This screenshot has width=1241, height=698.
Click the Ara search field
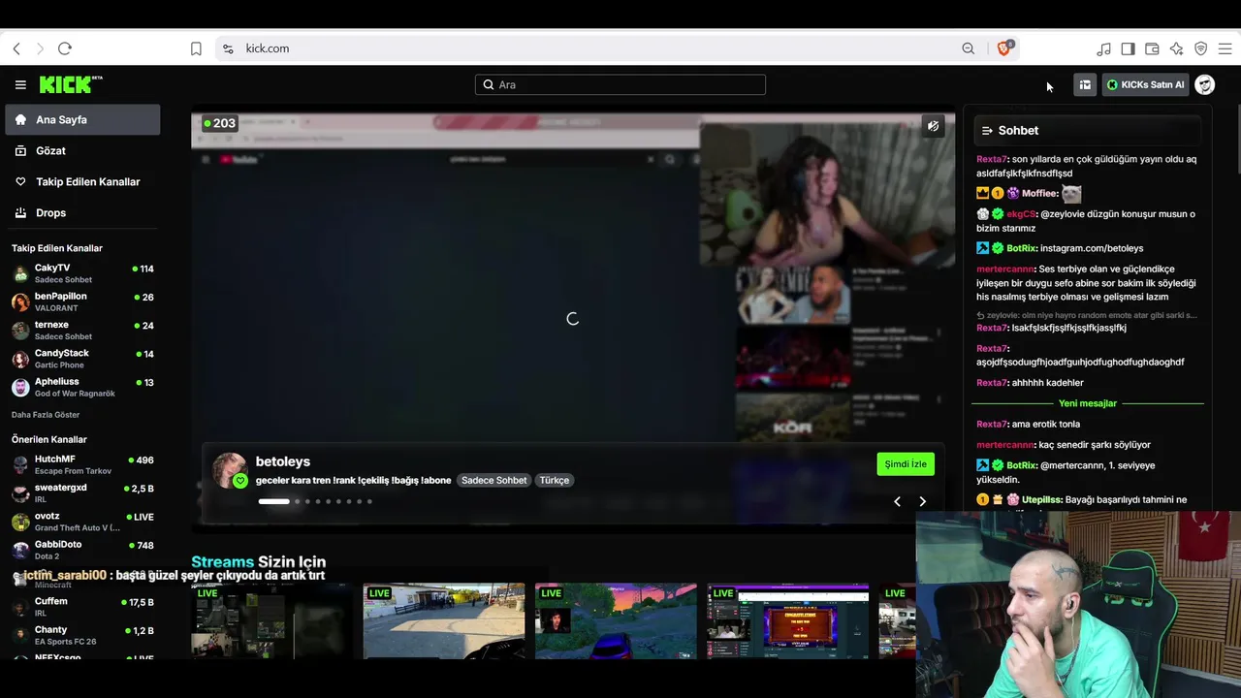(x=620, y=85)
